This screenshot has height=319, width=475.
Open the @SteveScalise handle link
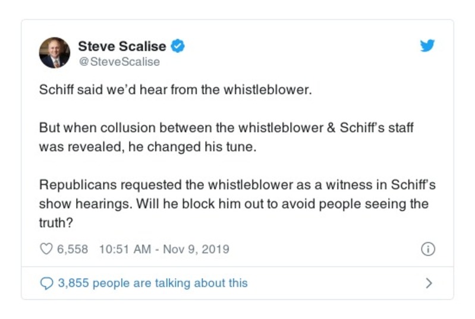click(x=119, y=61)
